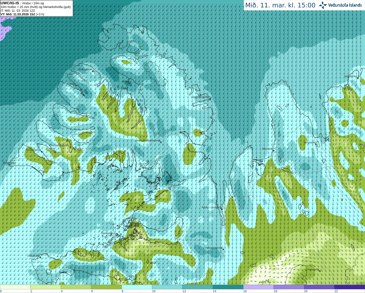This screenshot has height=293, width=365.
Task: Click the 'IT: Mið. 11. 03. 2026 12Z' line
Action: (18, 11)
